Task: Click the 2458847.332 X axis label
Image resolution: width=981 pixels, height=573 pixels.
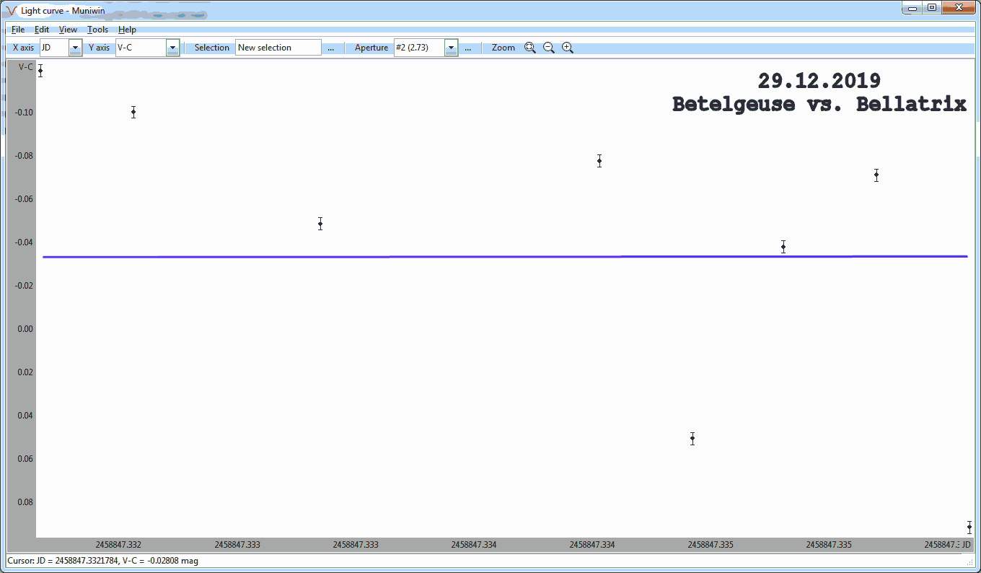Action: 118,545
